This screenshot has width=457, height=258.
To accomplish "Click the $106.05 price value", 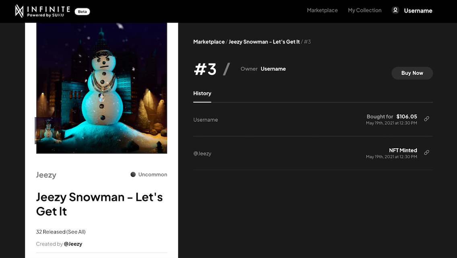I will coord(407,117).
